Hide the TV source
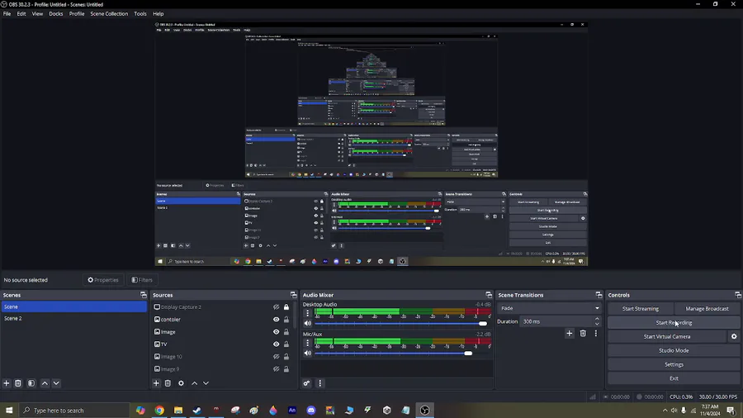The height and width of the screenshot is (418, 743). tap(277, 344)
